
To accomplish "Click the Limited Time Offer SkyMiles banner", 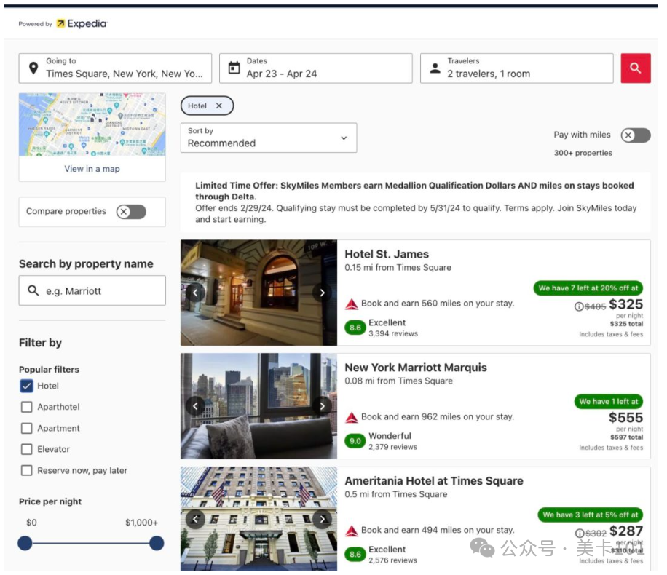I will pyautogui.click(x=416, y=202).
